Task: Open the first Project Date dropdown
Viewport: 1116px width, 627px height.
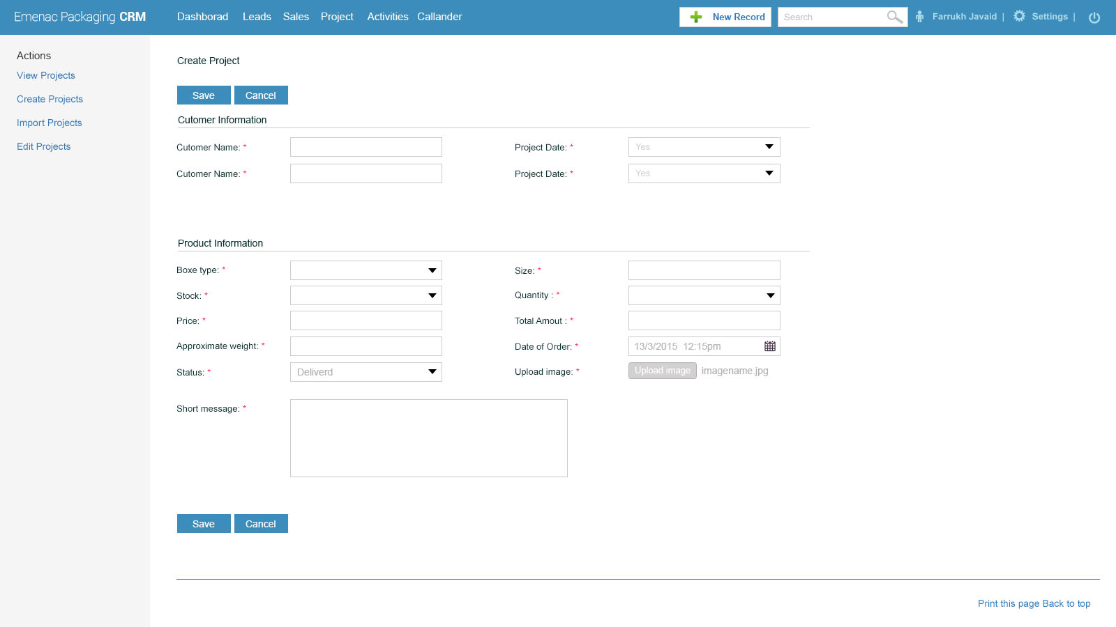Action: [x=704, y=147]
